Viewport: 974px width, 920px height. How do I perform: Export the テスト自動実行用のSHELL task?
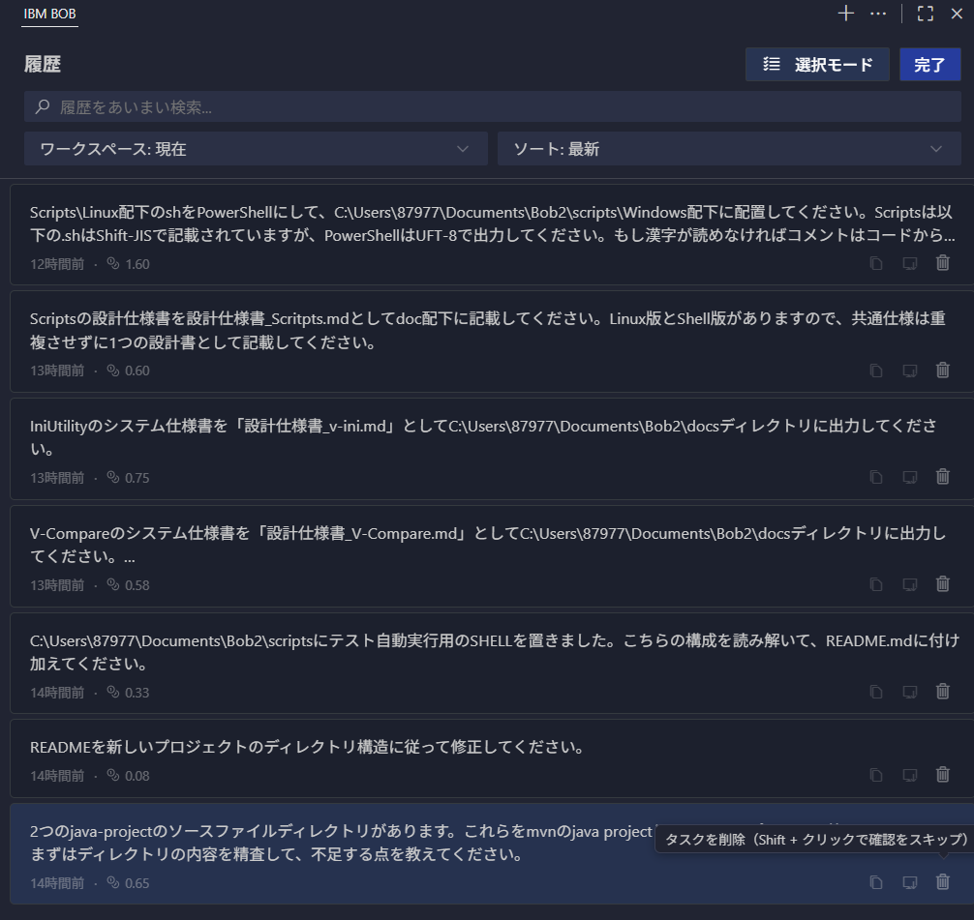pyautogui.click(x=909, y=692)
